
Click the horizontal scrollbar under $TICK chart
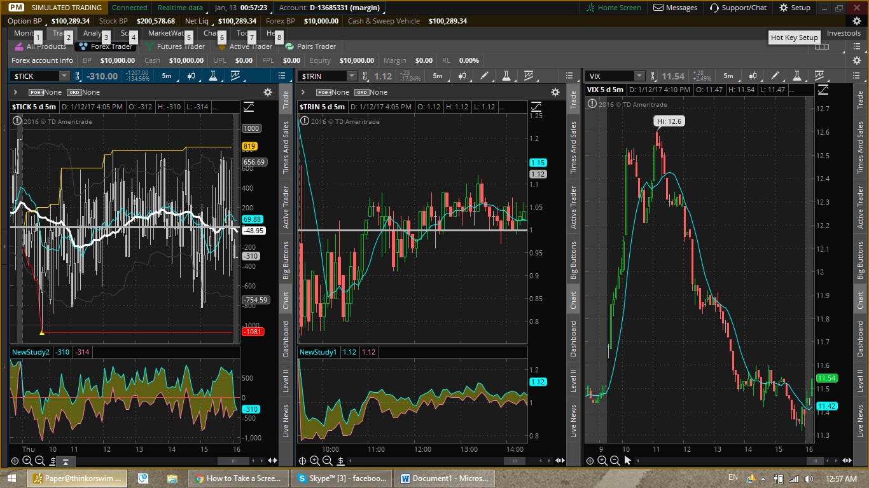[233, 461]
